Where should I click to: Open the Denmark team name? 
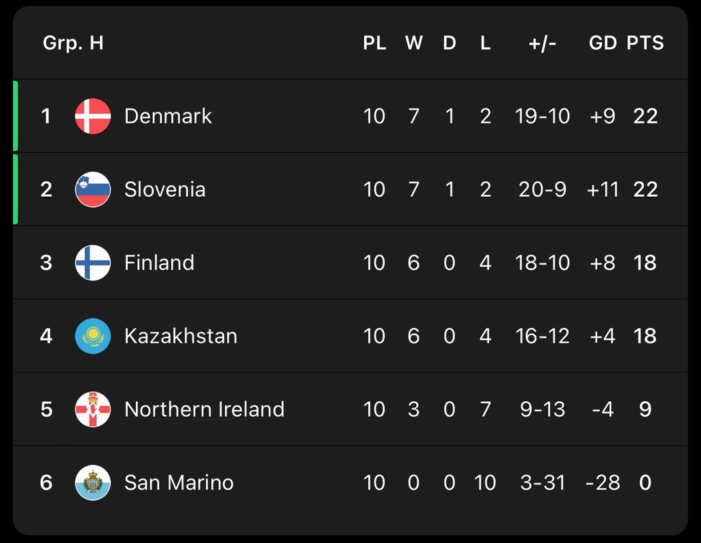(168, 116)
